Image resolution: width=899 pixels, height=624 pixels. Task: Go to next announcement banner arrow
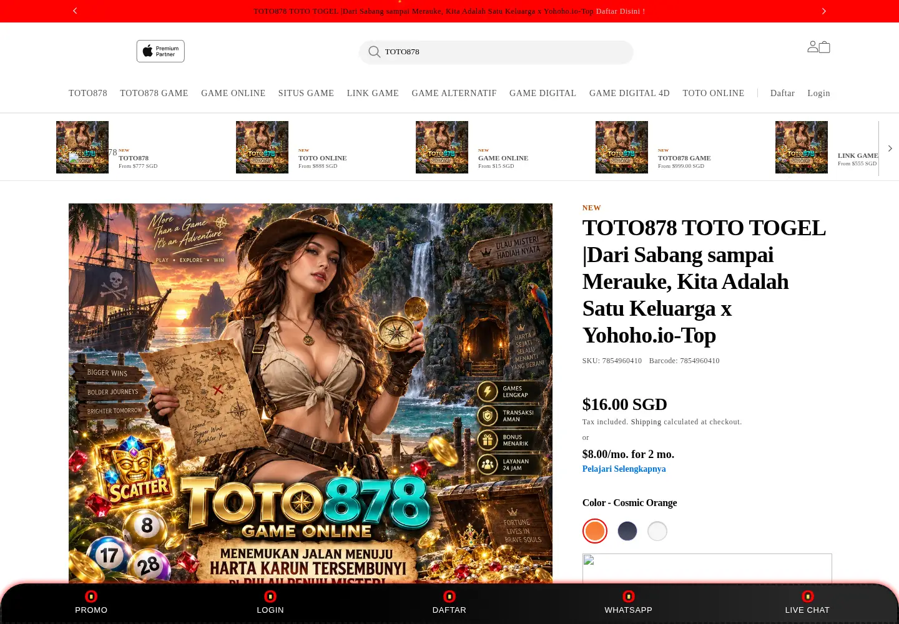pos(824,11)
